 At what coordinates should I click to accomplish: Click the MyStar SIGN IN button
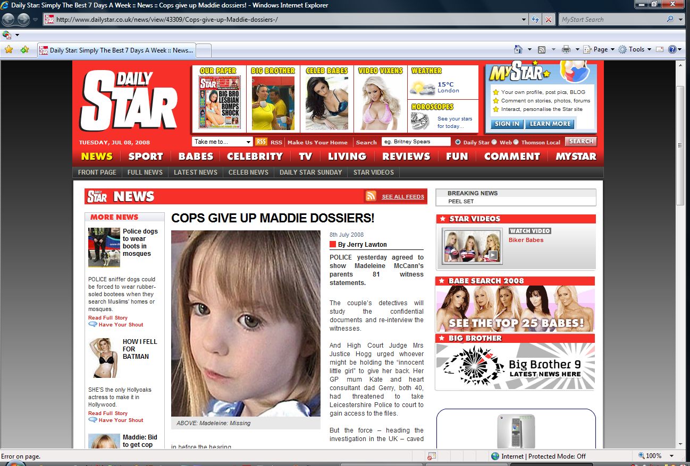[507, 124]
